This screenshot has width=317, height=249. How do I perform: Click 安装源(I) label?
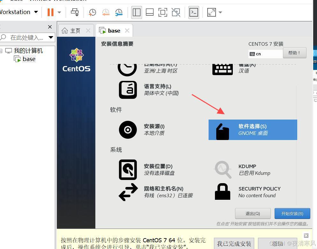[x=154, y=126]
